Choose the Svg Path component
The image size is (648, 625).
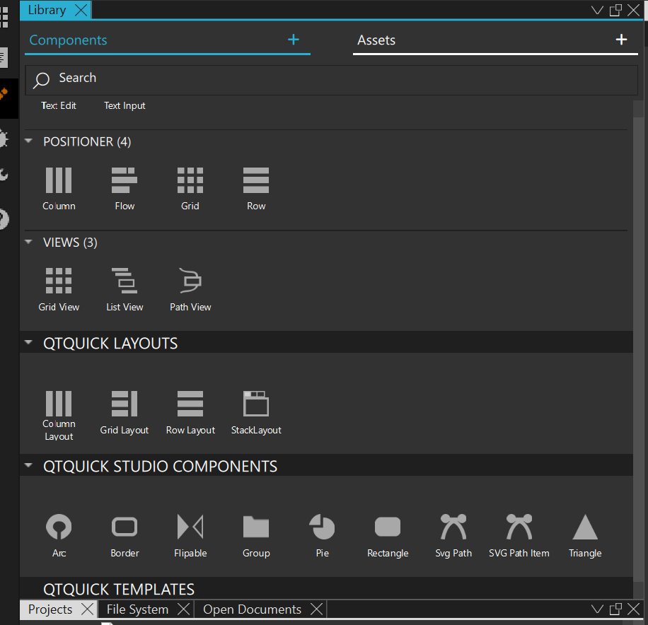[453, 527]
